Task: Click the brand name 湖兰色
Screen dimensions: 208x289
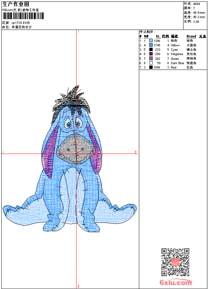Action: point(192,50)
